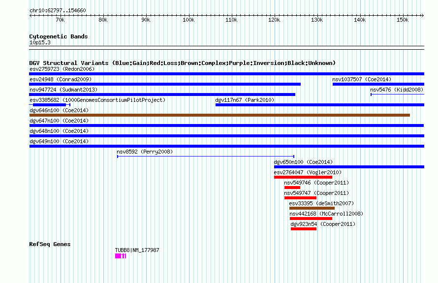
Task: Click the ruler's right scroll arrow
Action: tap(423, 15)
